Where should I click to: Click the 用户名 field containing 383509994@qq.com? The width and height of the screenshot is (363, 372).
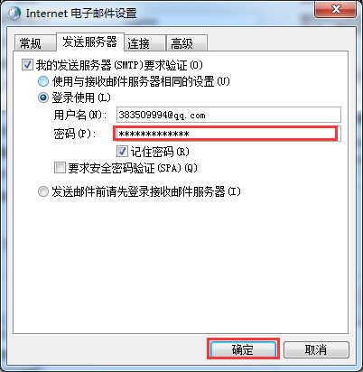click(x=228, y=115)
